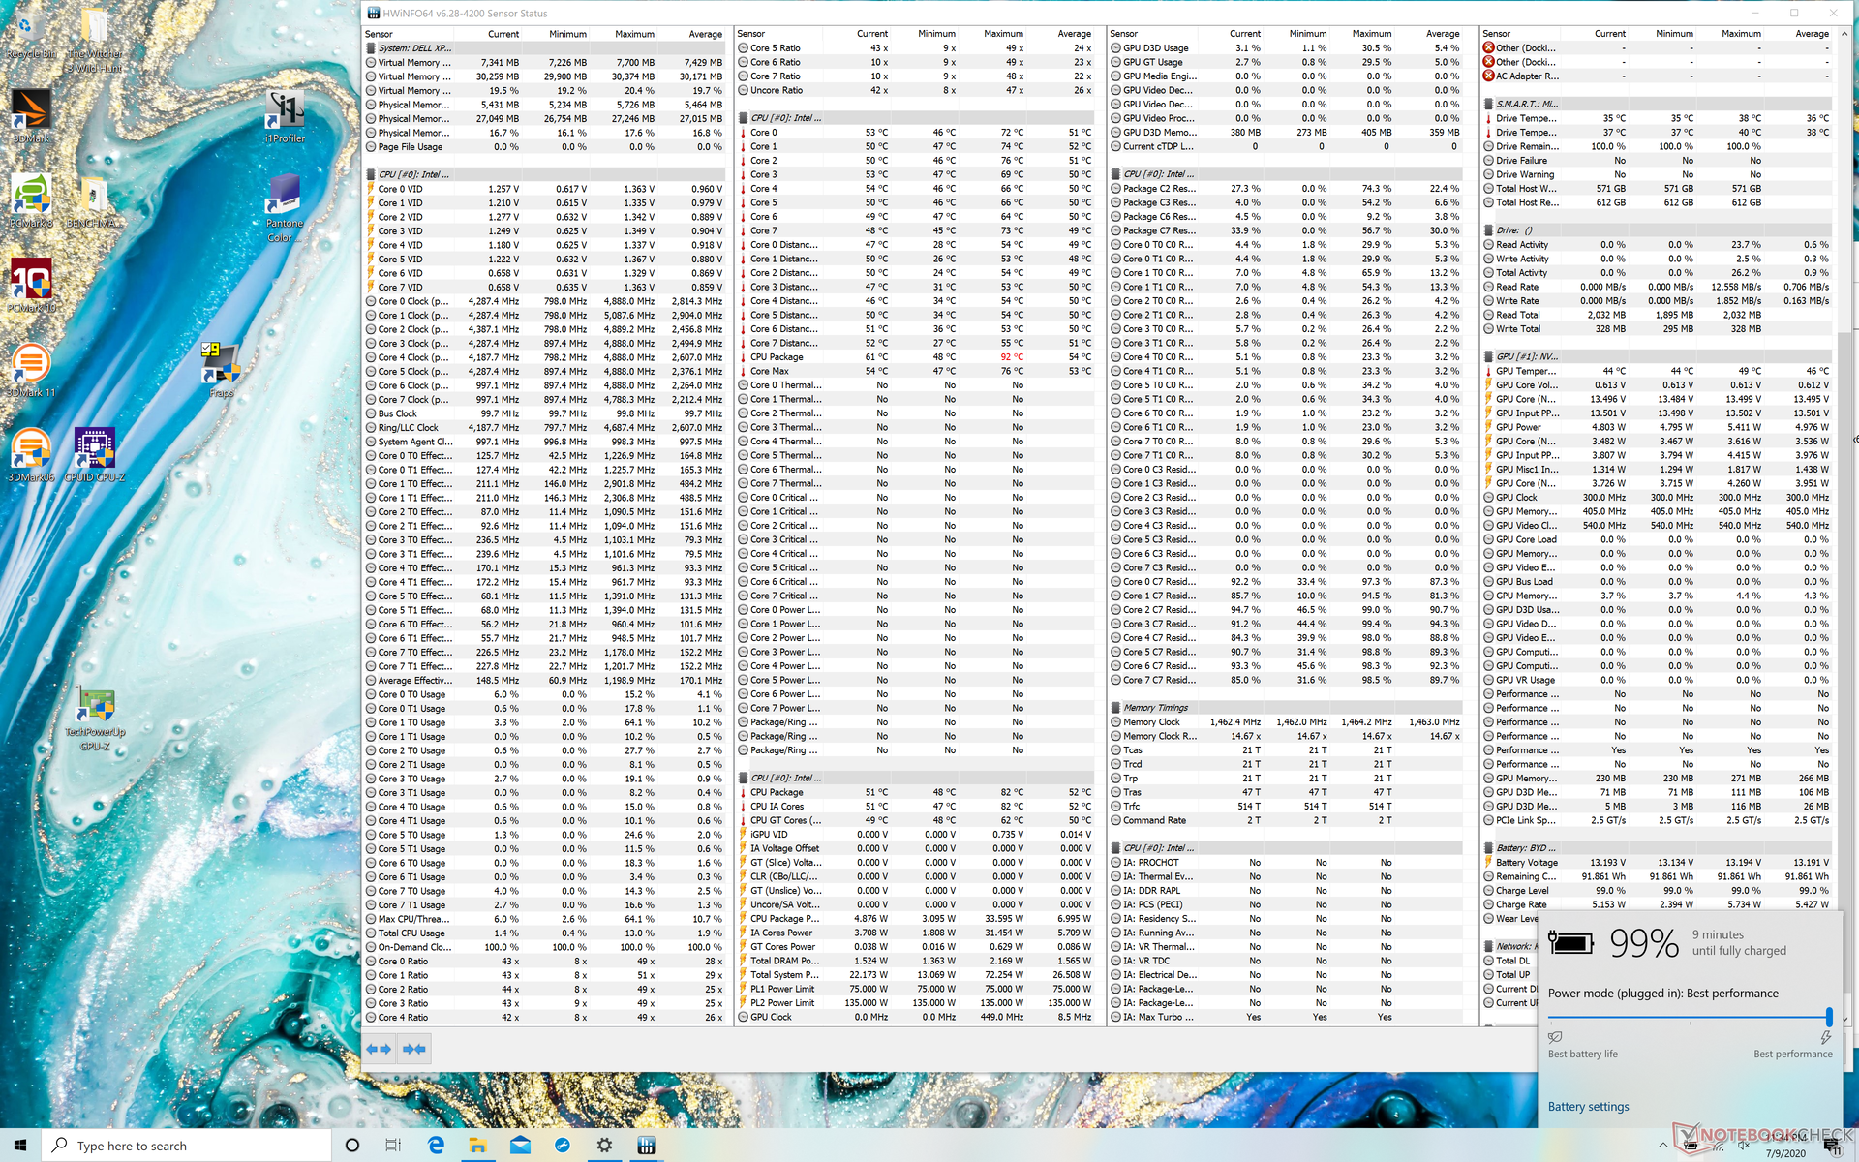Select the Core 0 VID sensor row

(x=545, y=189)
